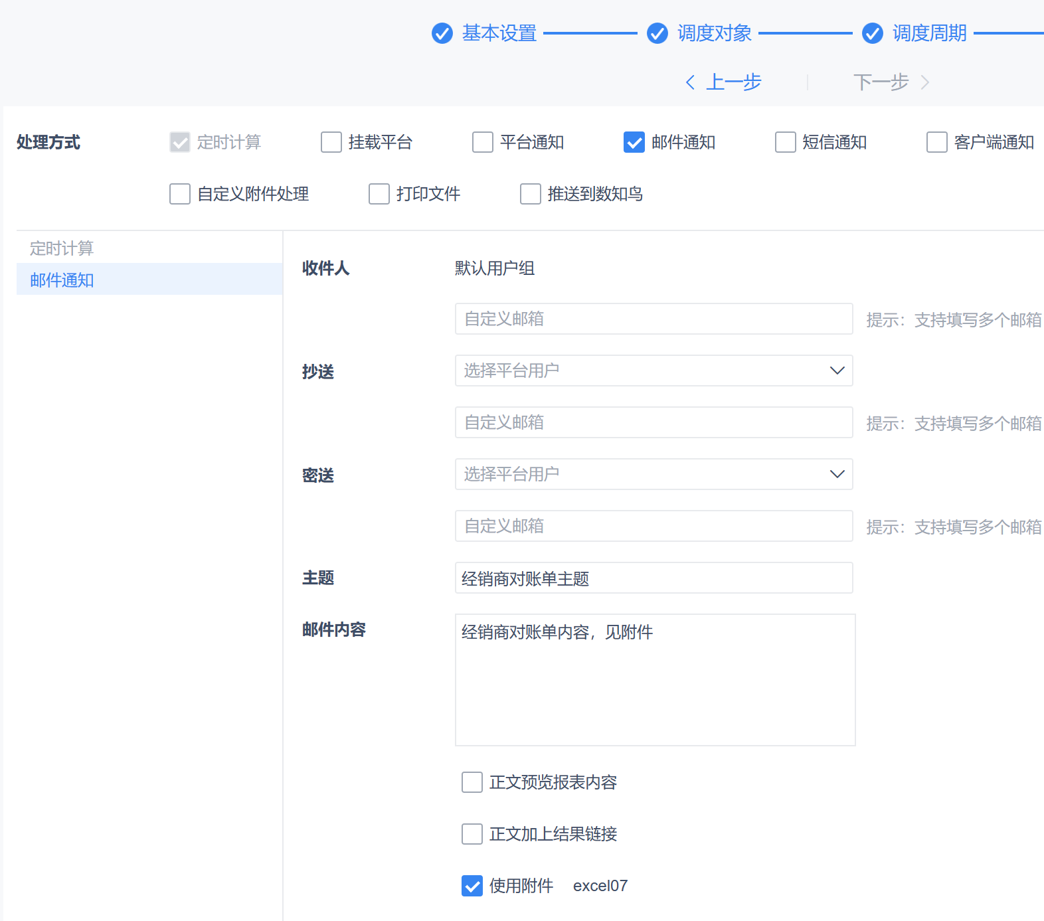Click the 抄送 dropdown arrow
Image resolution: width=1044 pixels, height=921 pixels.
(x=837, y=371)
